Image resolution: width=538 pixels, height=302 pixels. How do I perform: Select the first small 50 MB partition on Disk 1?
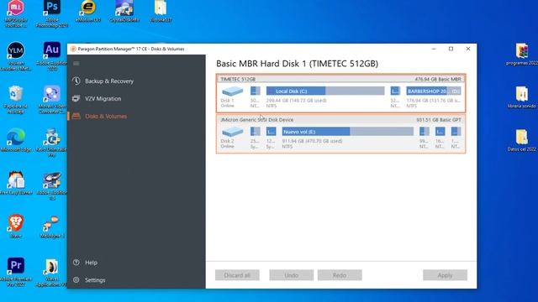255,91
